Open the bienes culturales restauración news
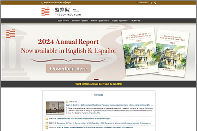The height and width of the screenshot is (131, 197). pos(95,127)
